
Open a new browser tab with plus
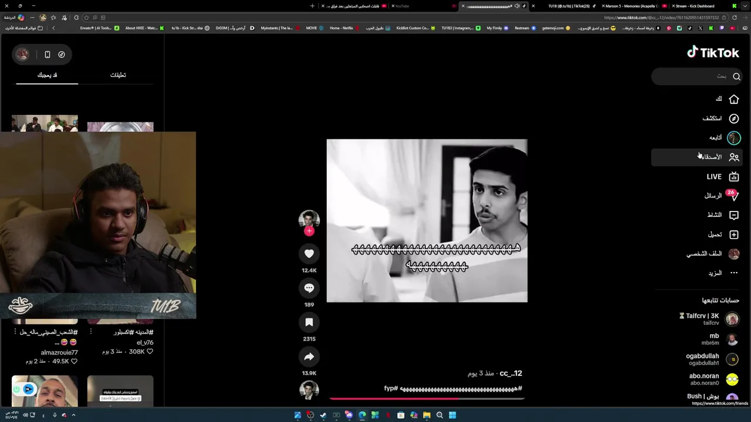[x=312, y=6]
